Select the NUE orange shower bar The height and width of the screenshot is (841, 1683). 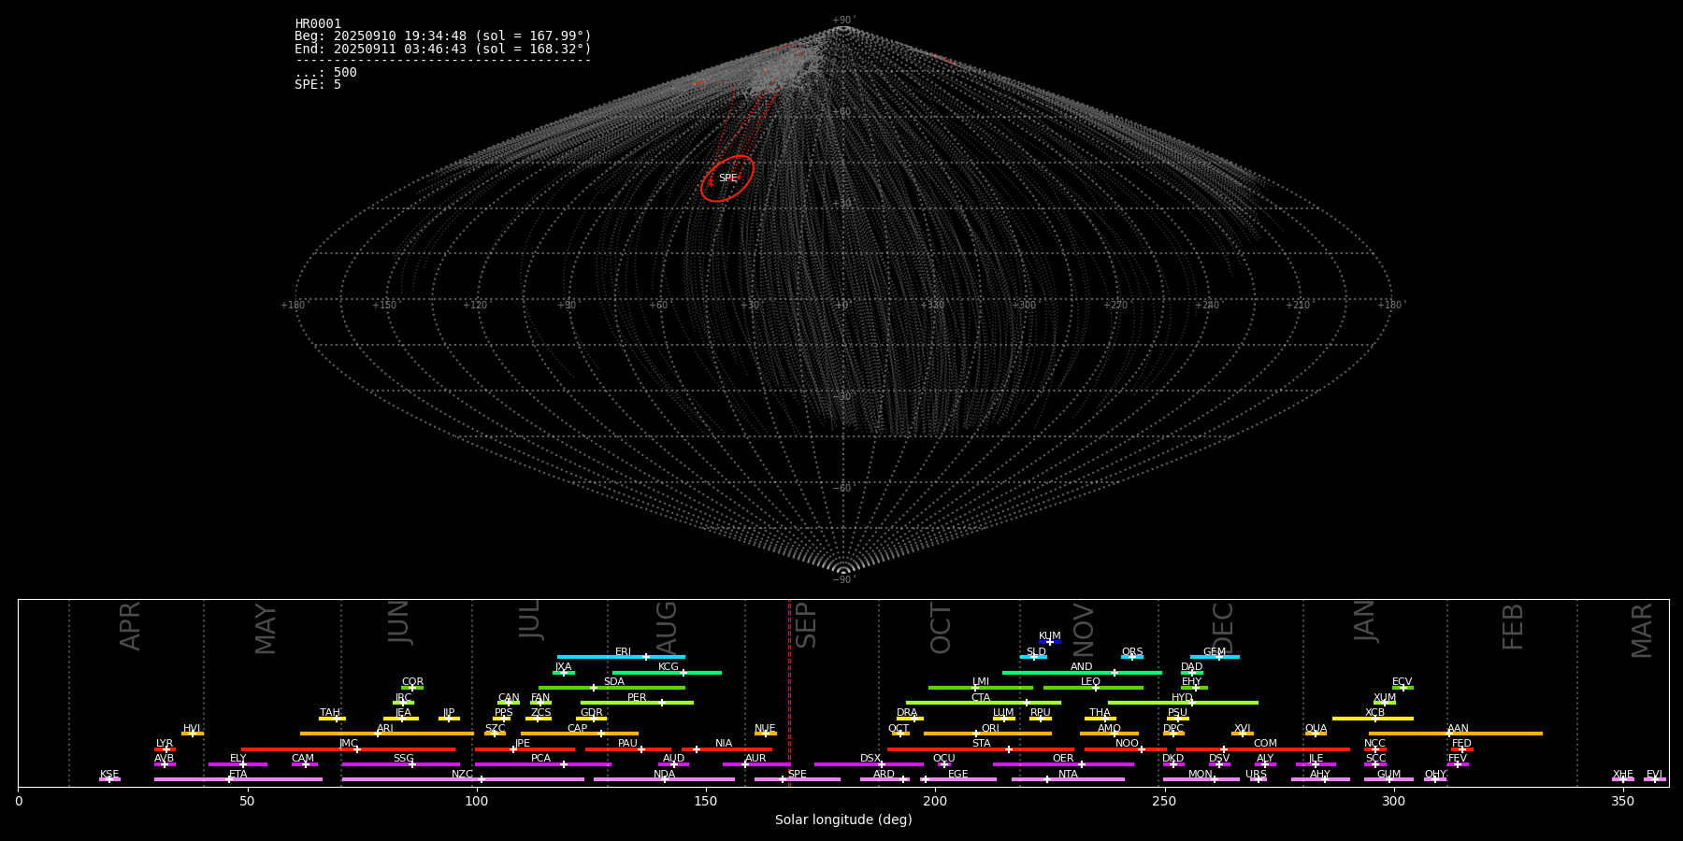point(766,734)
